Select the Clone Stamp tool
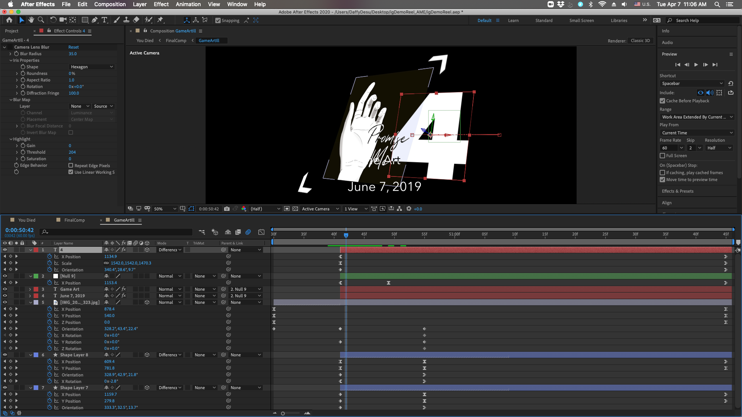742x417 pixels. pos(126,20)
